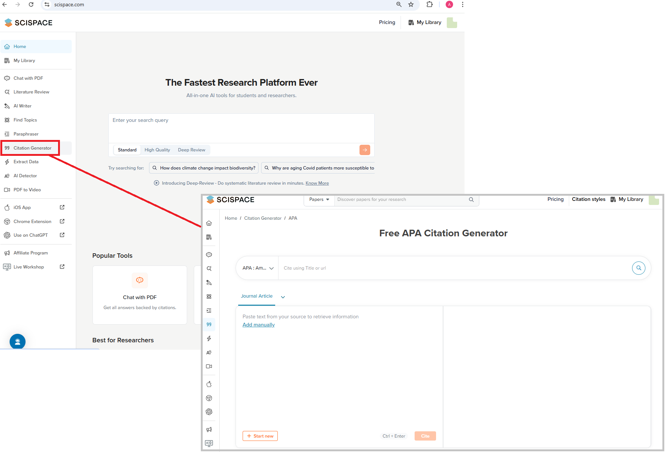Screen dimensions: 665x452
Task: Click Chrome icon in collapsed citation sidebar
Action: tap(209, 398)
